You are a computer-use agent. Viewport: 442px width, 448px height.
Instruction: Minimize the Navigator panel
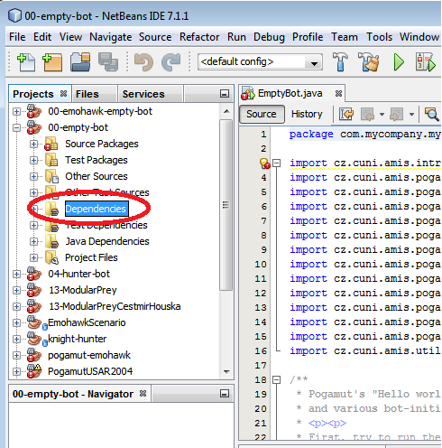coord(225,394)
